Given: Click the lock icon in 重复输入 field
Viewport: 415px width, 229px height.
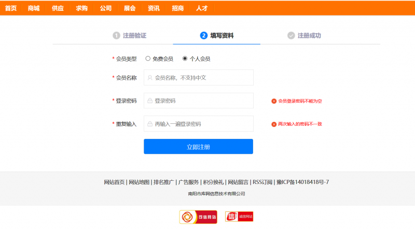Looking at the screenshot, I should pyautogui.click(x=150, y=124).
